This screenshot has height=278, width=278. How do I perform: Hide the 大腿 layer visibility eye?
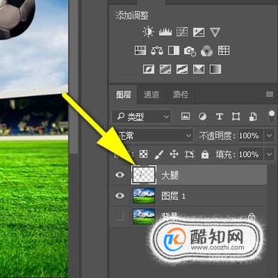(120, 175)
